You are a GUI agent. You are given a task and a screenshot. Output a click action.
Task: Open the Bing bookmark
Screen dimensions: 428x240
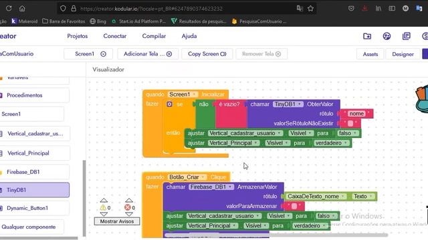(98, 21)
